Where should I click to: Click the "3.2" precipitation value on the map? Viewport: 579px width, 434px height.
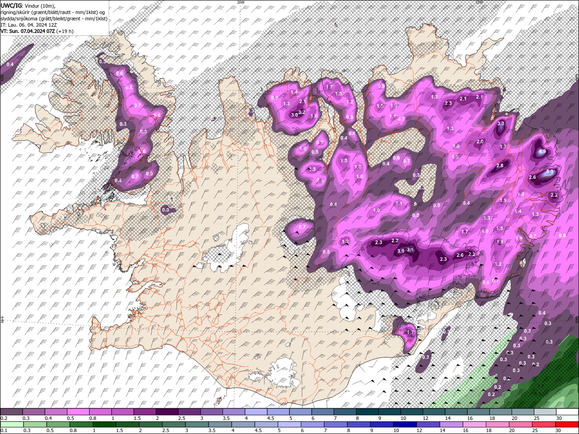302,112
